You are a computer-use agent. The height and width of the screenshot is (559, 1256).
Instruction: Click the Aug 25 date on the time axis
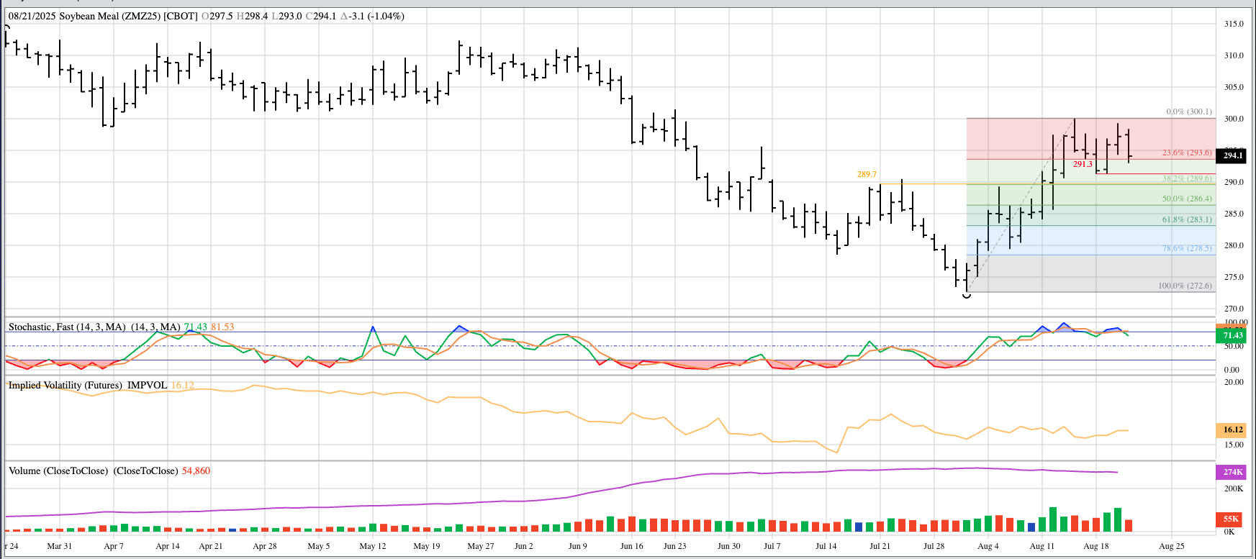pyautogui.click(x=1171, y=546)
